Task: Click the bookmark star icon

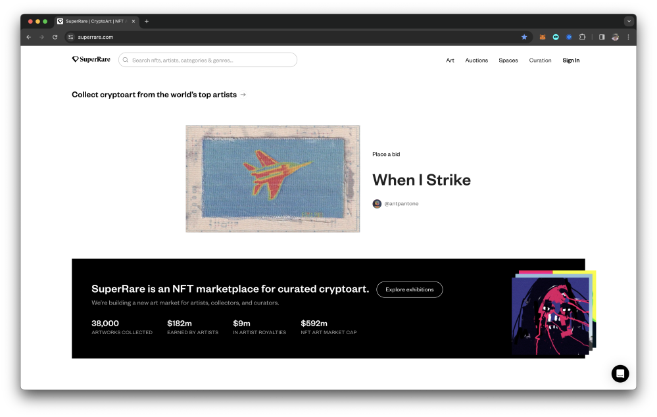Action: [x=524, y=37]
